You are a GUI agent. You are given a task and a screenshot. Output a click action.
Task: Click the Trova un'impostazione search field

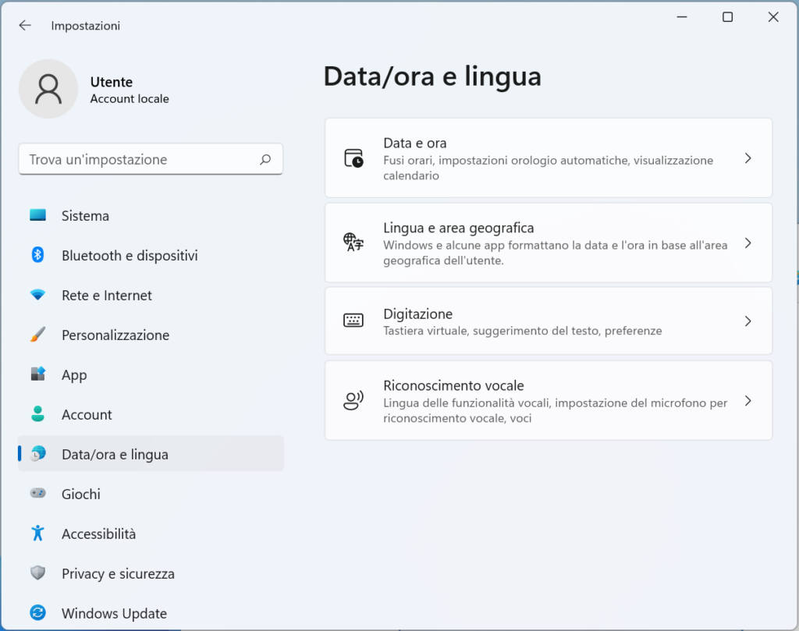tap(140, 159)
